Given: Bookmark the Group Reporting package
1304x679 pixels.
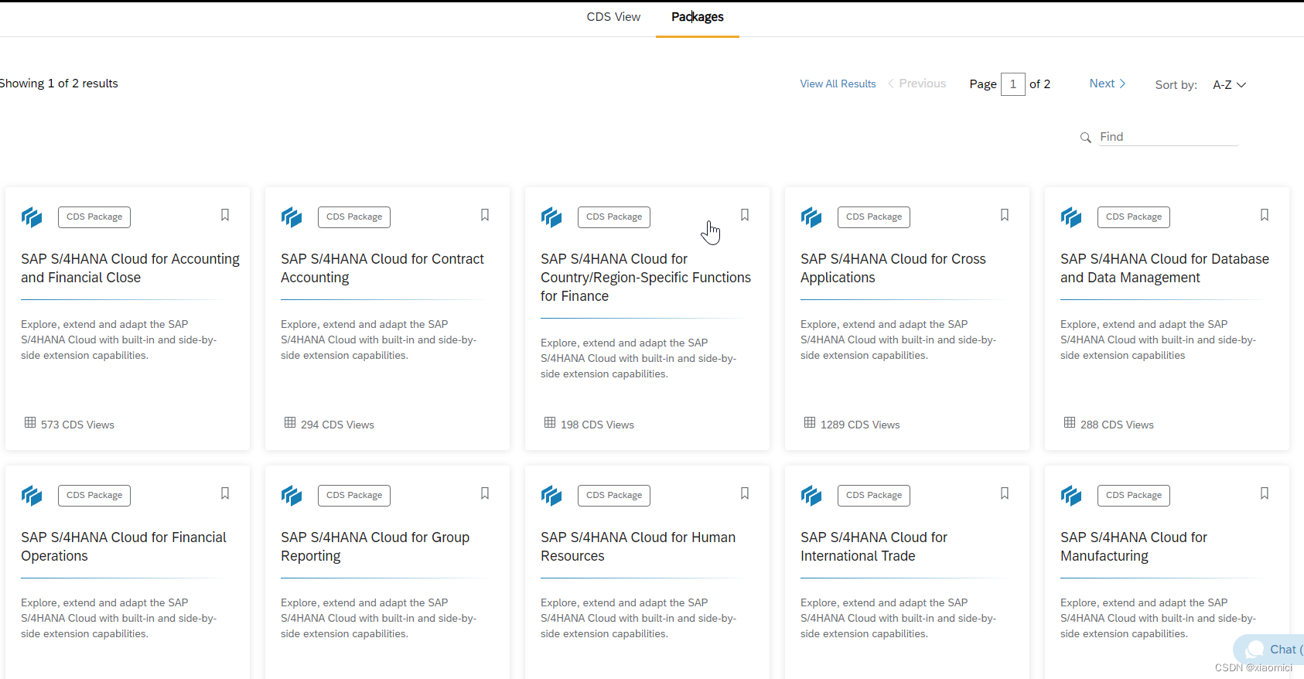Looking at the screenshot, I should click(485, 493).
